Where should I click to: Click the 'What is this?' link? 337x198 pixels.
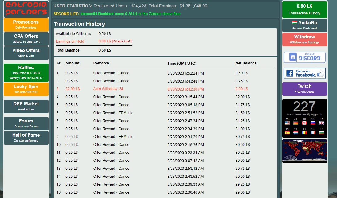point(122,41)
